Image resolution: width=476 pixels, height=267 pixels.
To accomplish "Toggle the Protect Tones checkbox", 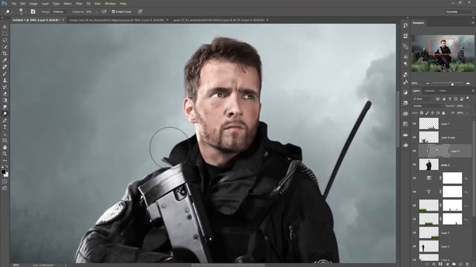I will 113,12.
